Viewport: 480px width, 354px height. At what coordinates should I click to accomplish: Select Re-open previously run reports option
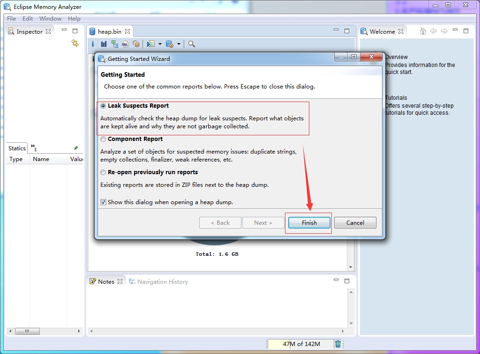click(150, 172)
